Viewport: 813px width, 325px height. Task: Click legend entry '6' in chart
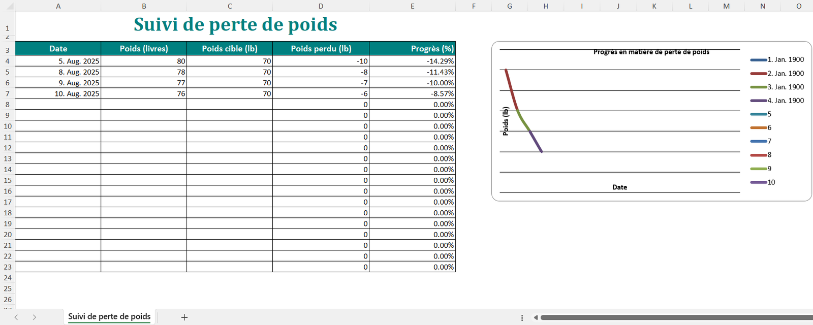[761, 128]
